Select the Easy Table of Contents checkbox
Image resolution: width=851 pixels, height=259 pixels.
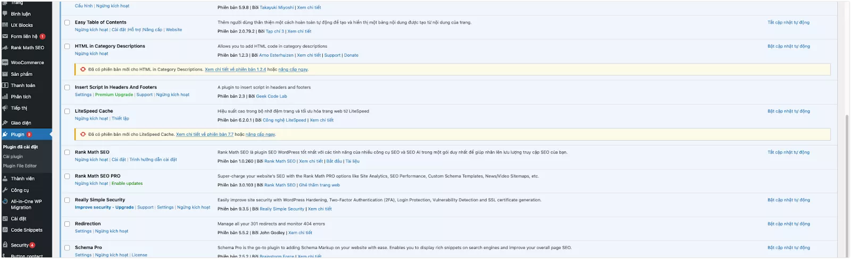click(67, 23)
